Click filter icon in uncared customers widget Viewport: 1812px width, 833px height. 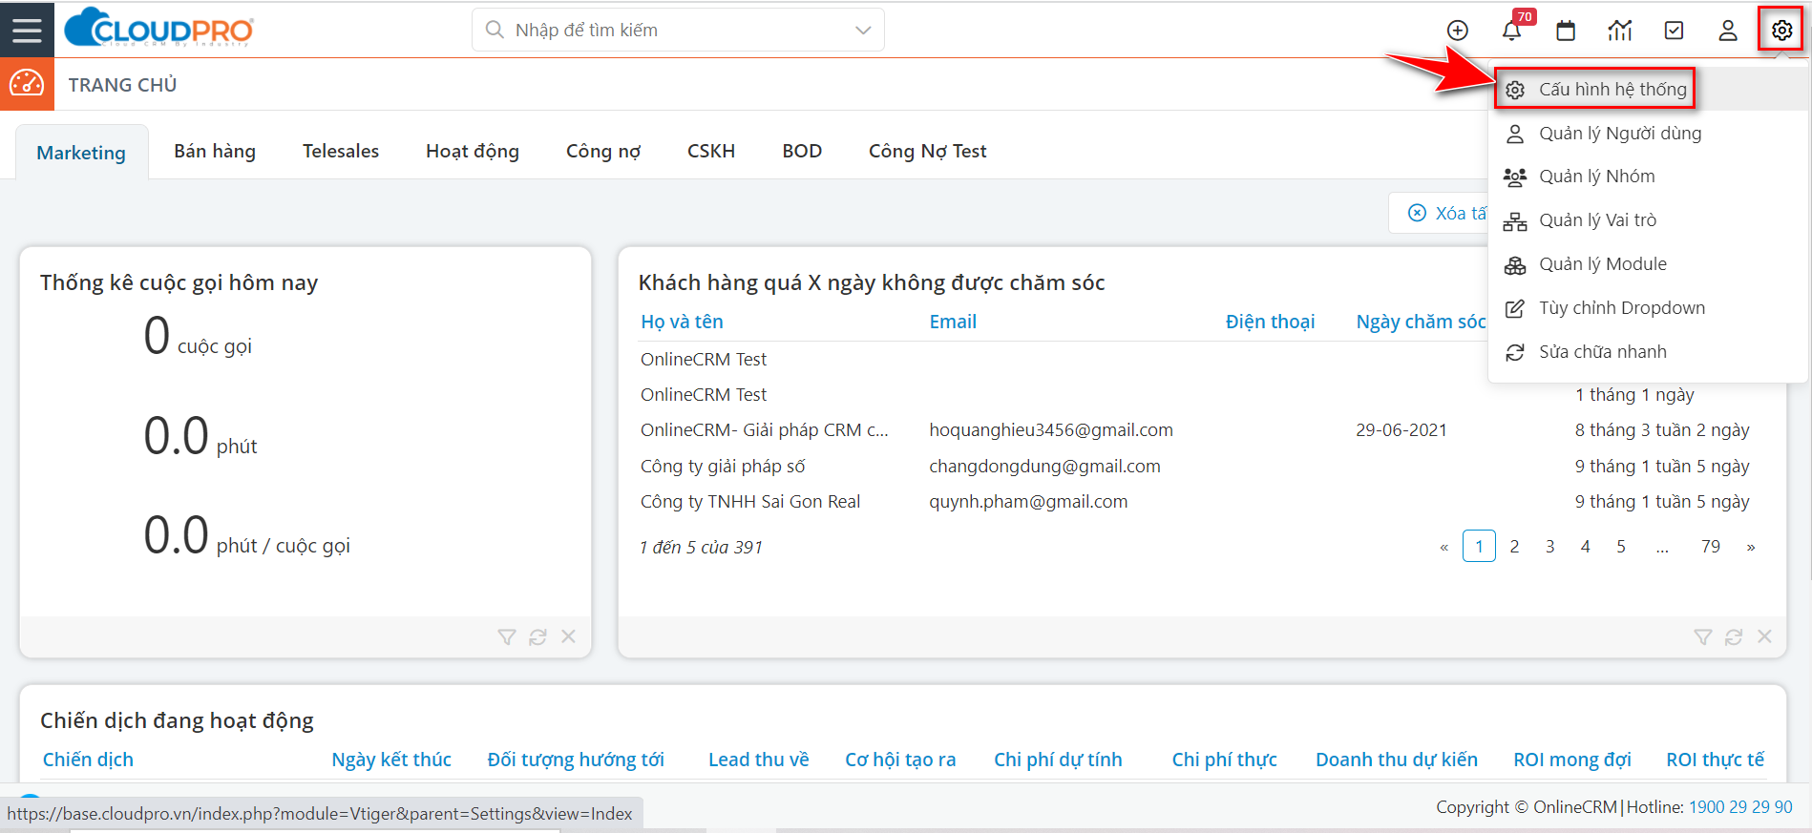coord(1703,636)
